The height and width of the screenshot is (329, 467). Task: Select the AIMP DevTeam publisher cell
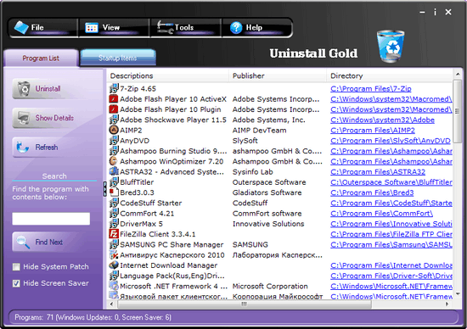(260, 131)
